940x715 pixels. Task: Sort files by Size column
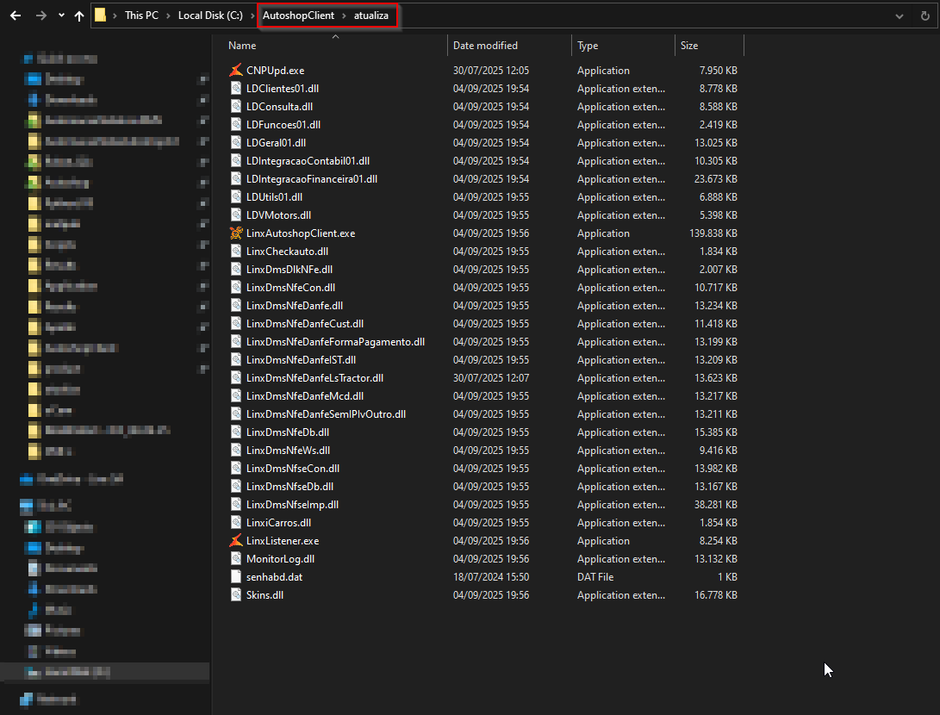tap(688, 46)
